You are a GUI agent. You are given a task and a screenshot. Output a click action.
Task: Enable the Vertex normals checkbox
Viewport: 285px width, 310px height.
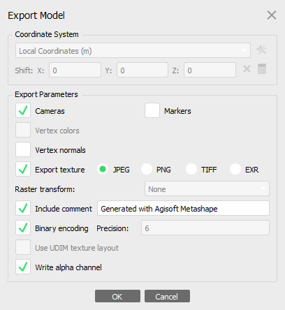(23, 149)
